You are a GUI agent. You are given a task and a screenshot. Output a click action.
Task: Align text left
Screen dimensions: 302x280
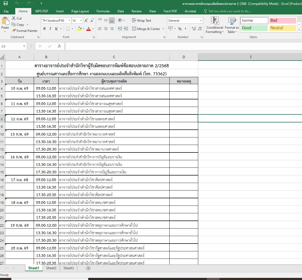[x=100, y=29]
